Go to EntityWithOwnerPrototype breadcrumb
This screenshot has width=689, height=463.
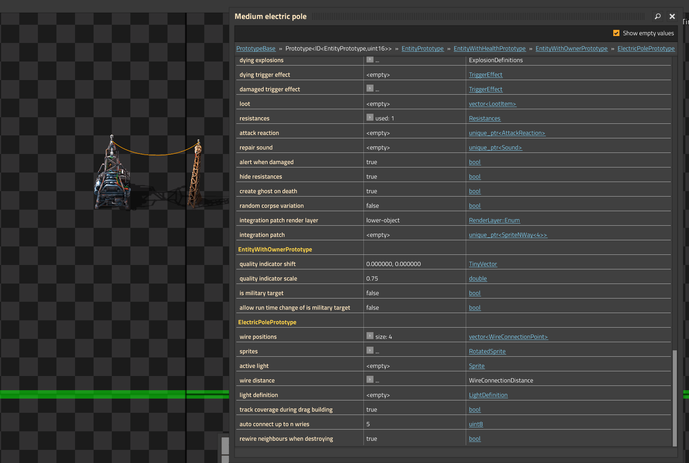coord(571,48)
